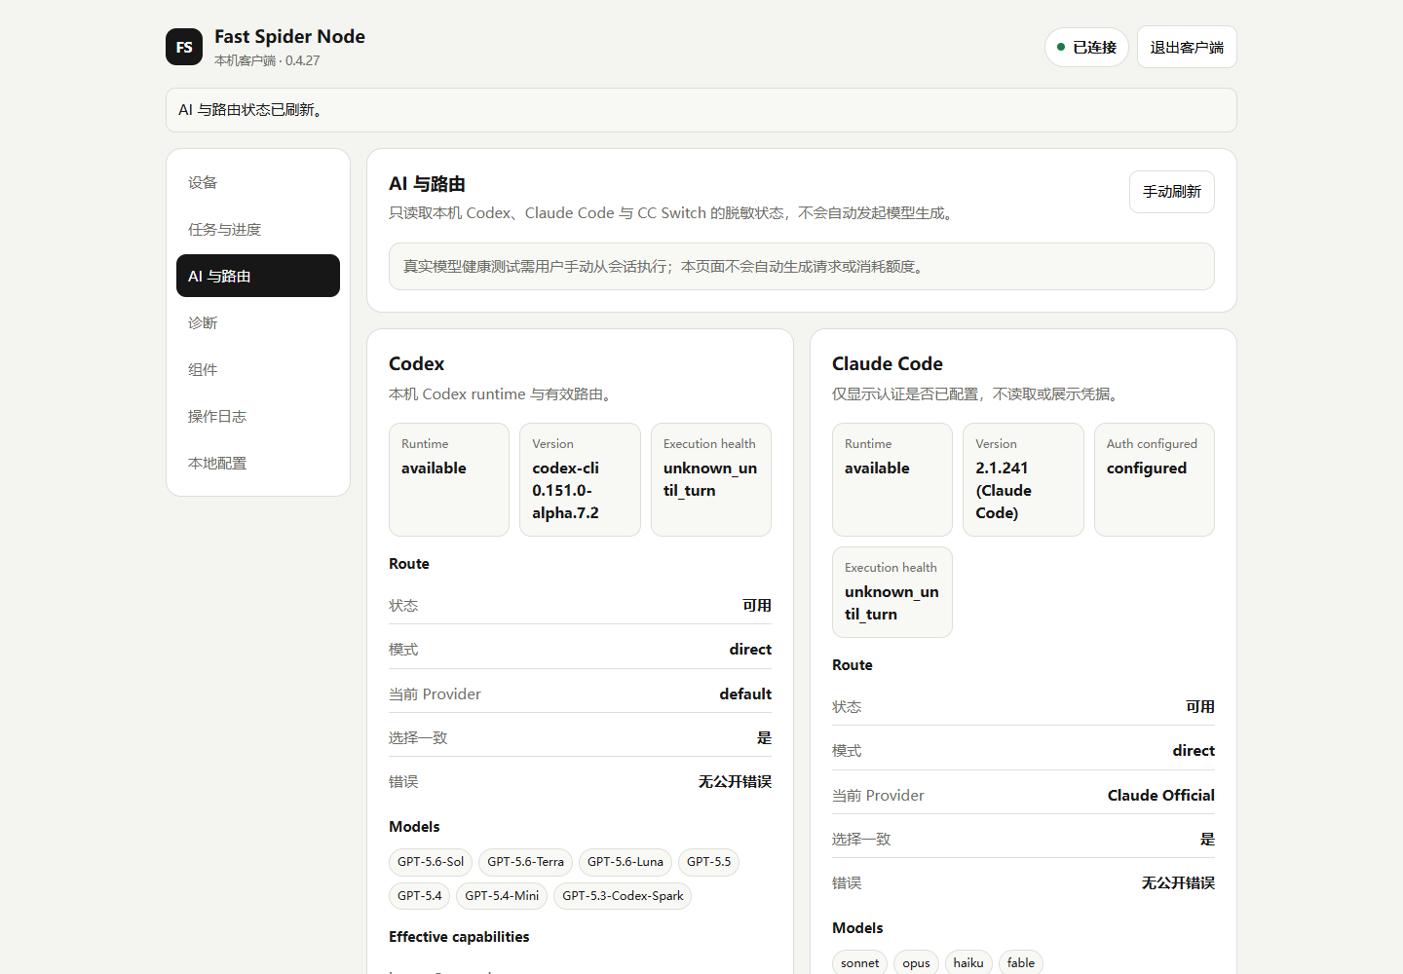Click the Codex "Route" heading
This screenshot has width=1403, height=974.
point(409,564)
